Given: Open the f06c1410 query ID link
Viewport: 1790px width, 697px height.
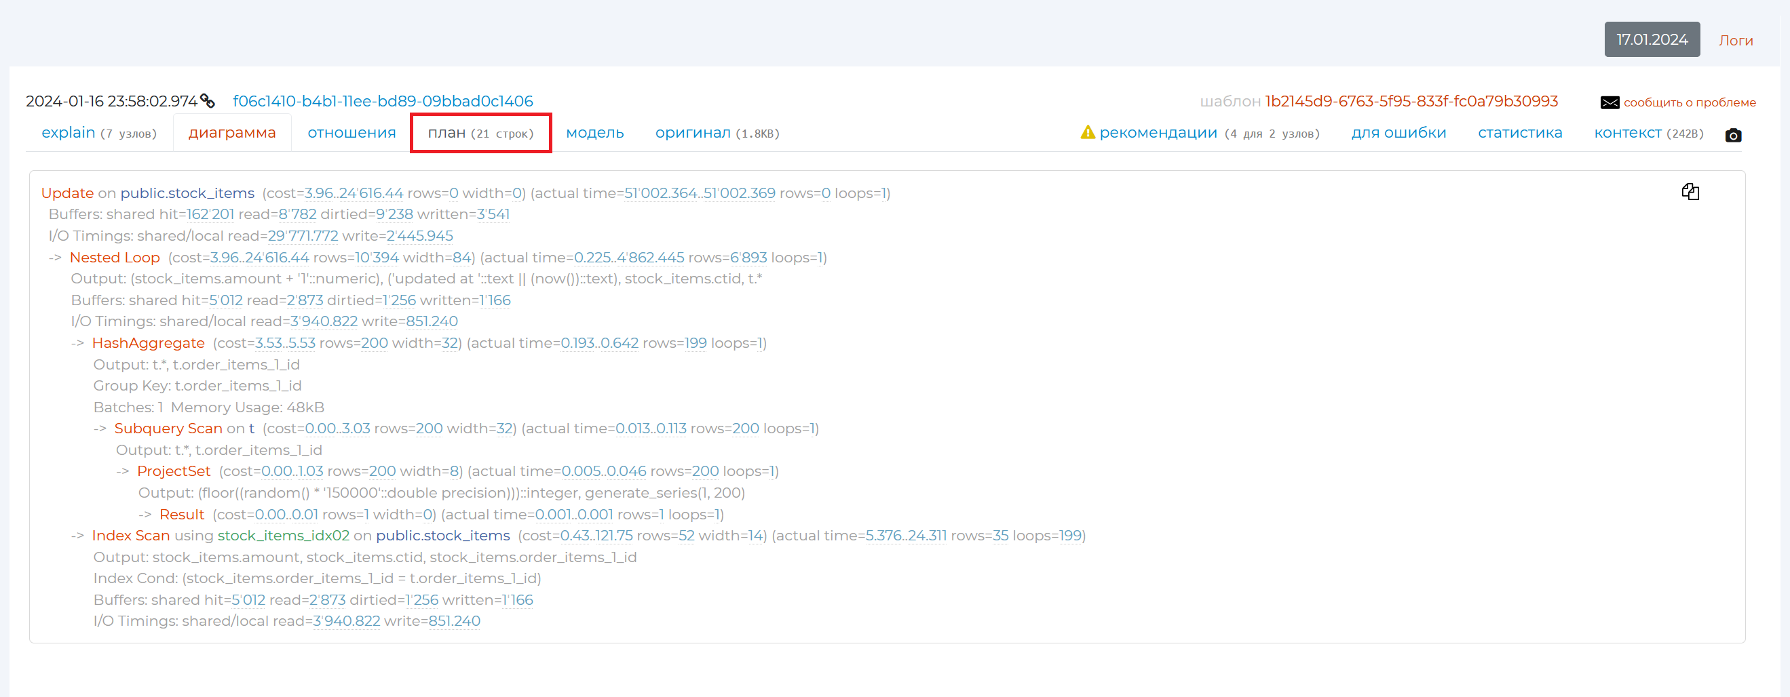Looking at the screenshot, I should pos(383,101).
